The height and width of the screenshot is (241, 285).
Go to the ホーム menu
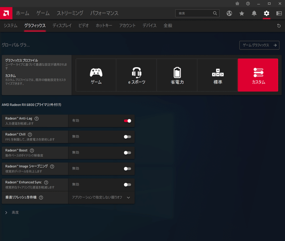point(22,13)
